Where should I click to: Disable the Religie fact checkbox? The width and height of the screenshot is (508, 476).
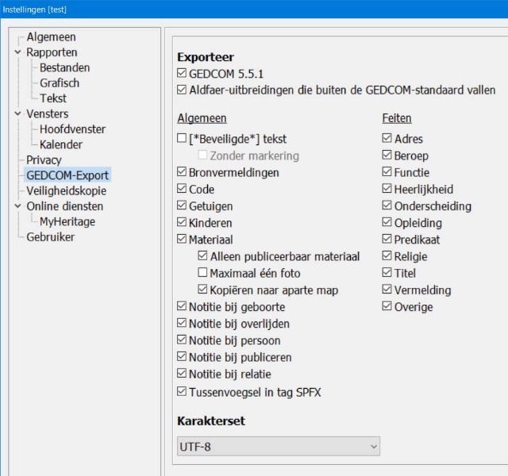pyautogui.click(x=387, y=256)
